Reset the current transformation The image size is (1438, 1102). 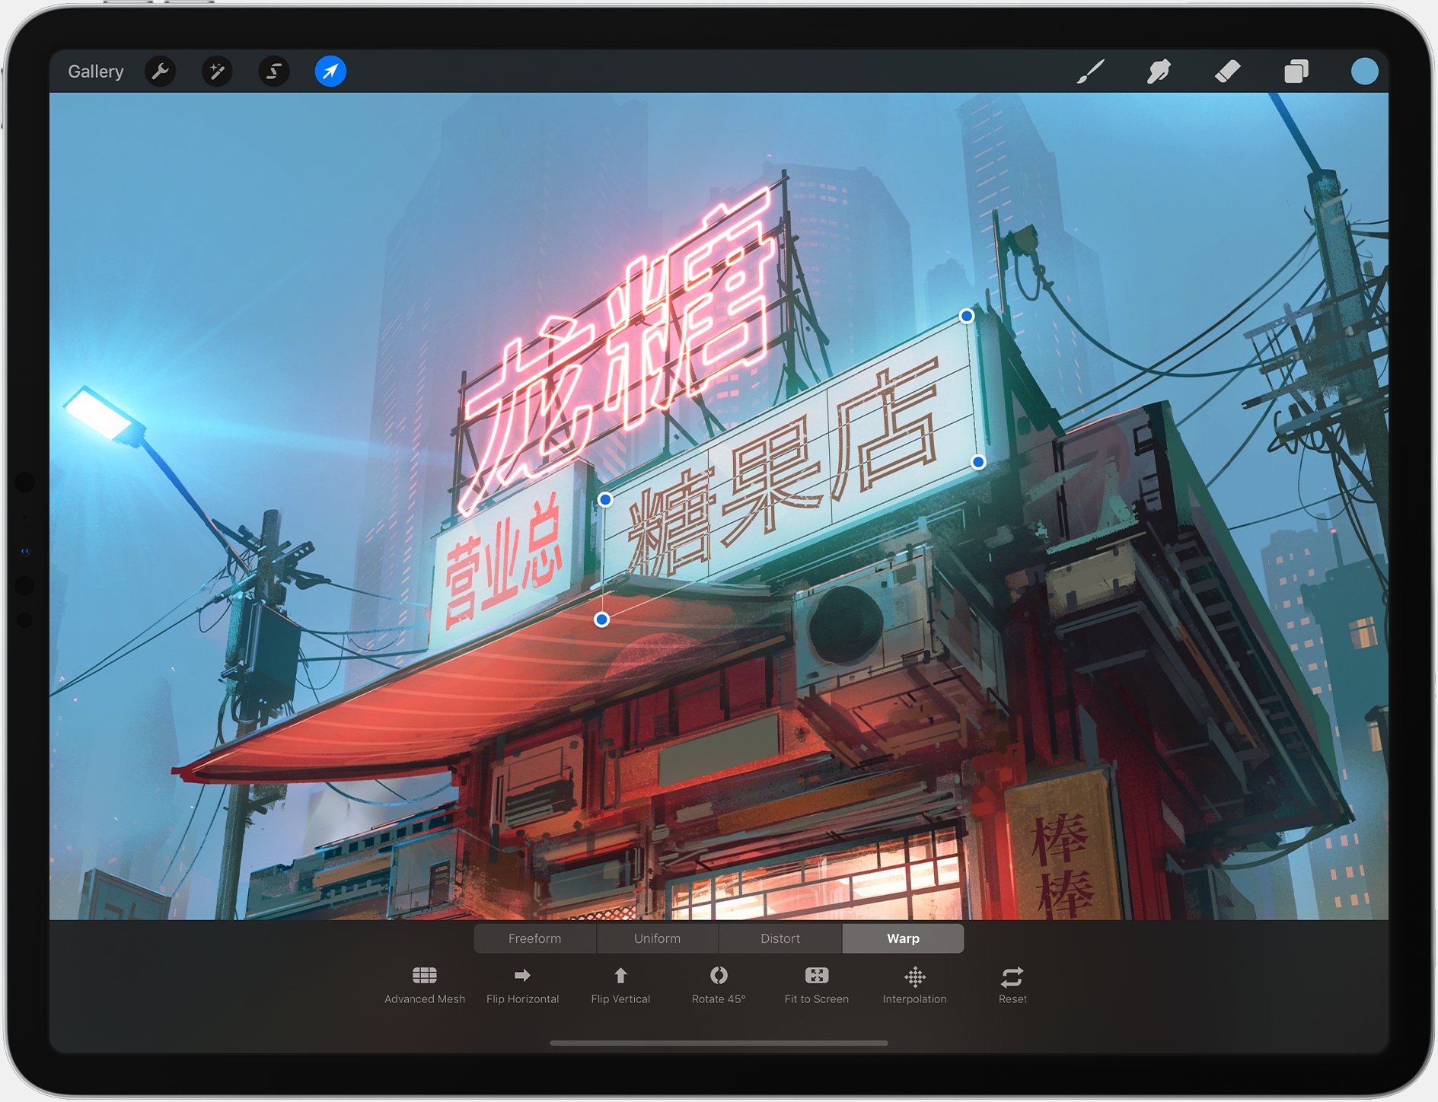click(x=1012, y=982)
